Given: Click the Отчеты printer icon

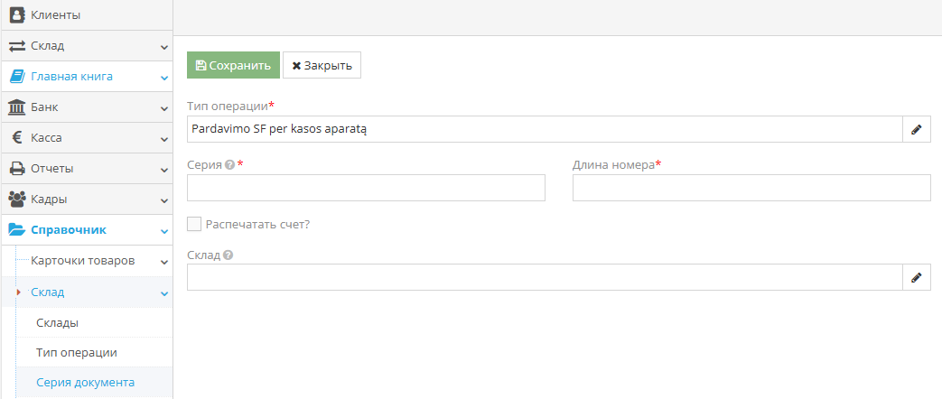Looking at the screenshot, I should coord(16,169).
